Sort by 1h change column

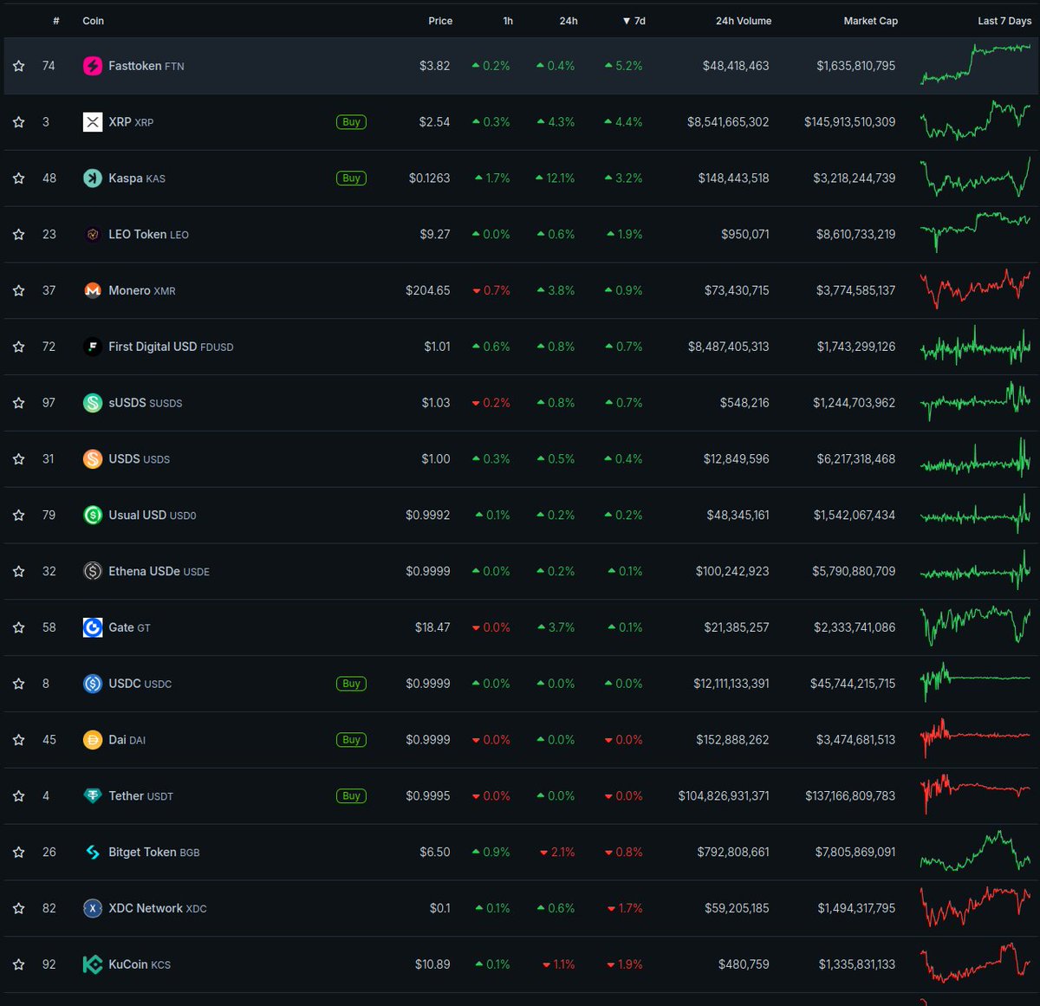(508, 21)
